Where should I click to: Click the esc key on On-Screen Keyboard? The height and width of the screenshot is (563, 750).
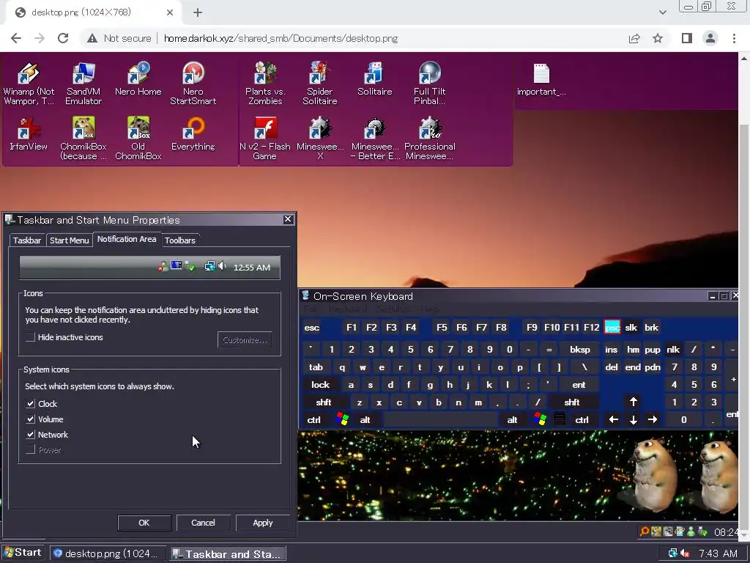[x=312, y=328]
